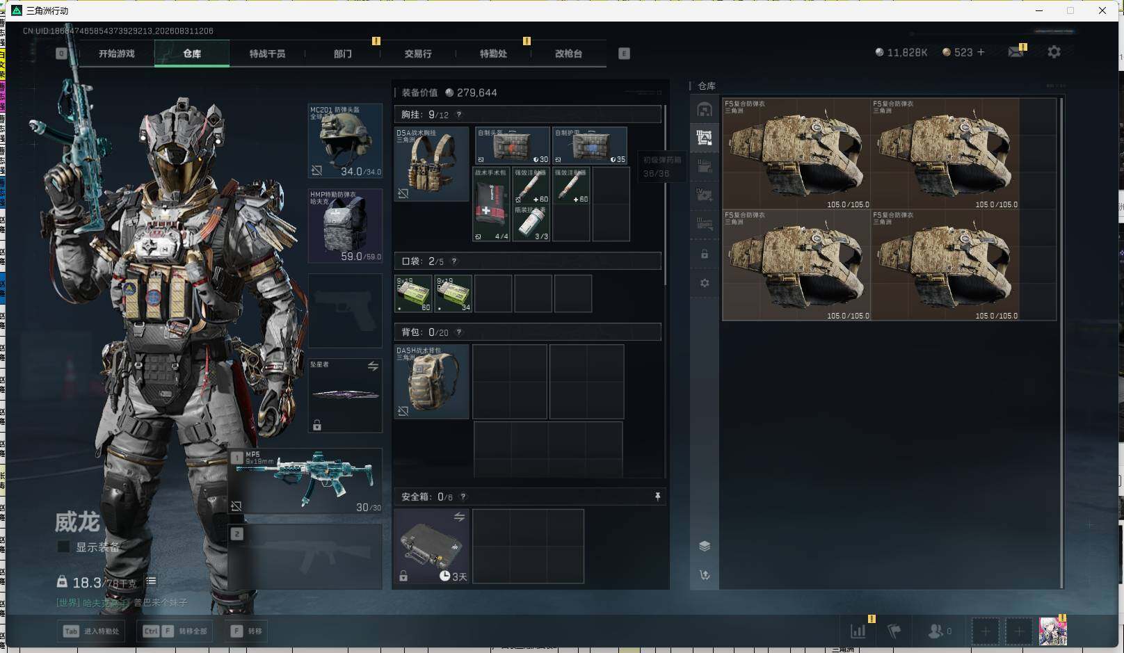This screenshot has width=1124, height=653.
Task: Select the 仓库 tab
Action: (192, 54)
